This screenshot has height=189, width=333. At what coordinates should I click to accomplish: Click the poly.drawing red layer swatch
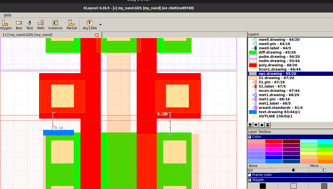click(x=253, y=65)
